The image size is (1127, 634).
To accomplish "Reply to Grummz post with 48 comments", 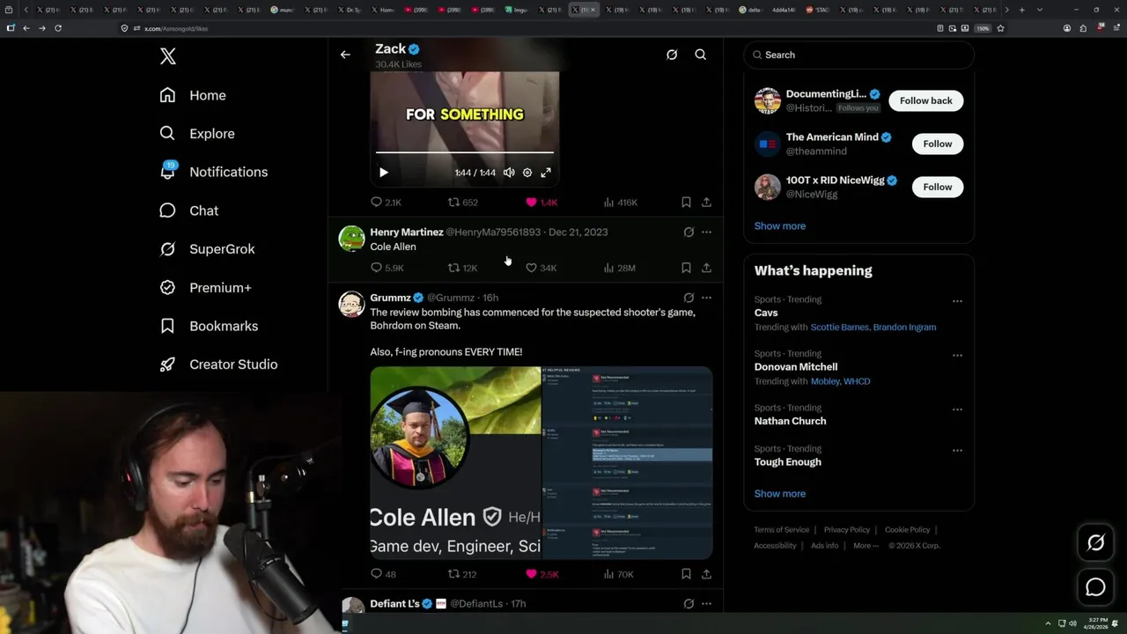I will point(383,574).
